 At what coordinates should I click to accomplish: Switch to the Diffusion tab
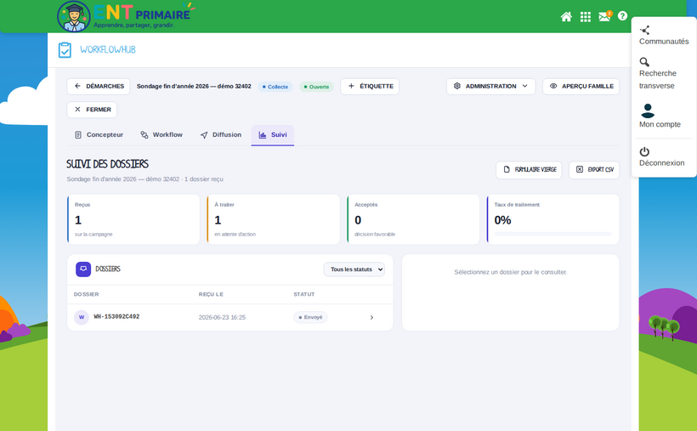point(221,135)
